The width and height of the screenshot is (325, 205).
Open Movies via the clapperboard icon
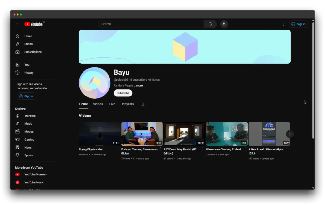[17, 131]
